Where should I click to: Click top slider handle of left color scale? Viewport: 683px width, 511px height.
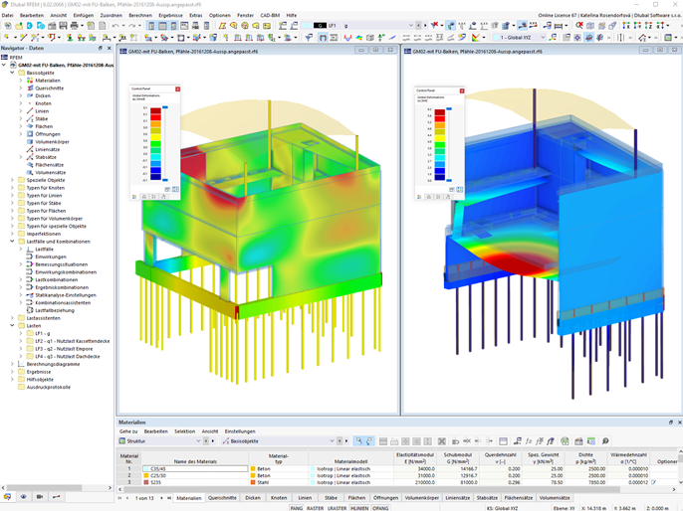click(x=165, y=107)
